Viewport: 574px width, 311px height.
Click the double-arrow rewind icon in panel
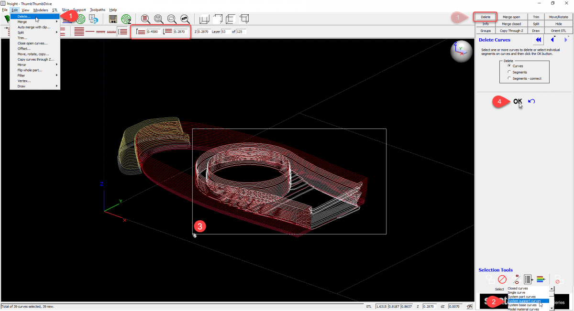point(539,40)
